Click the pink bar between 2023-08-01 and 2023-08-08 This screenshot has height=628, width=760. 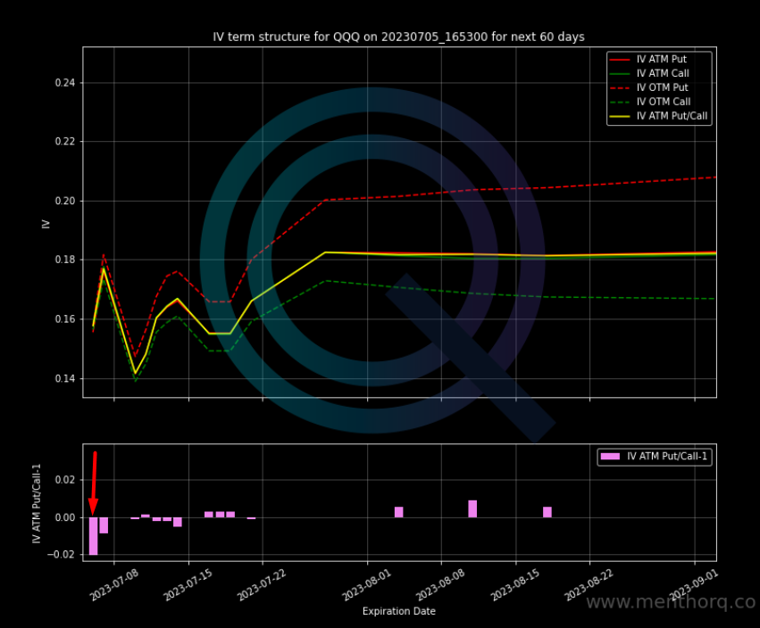[399, 512]
